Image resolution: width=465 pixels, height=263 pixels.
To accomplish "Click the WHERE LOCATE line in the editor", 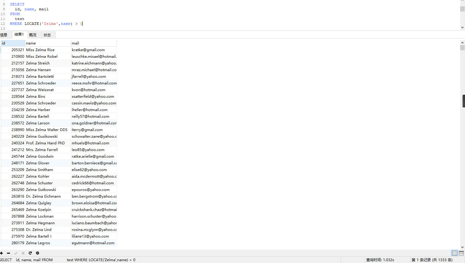I will [46, 24].
